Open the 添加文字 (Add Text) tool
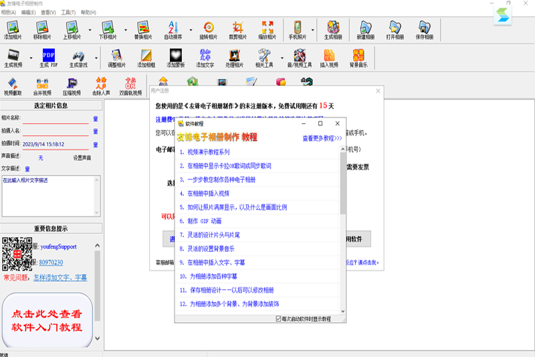This screenshot has width=535, height=357. pyautogui.click(x=205, y=58)
